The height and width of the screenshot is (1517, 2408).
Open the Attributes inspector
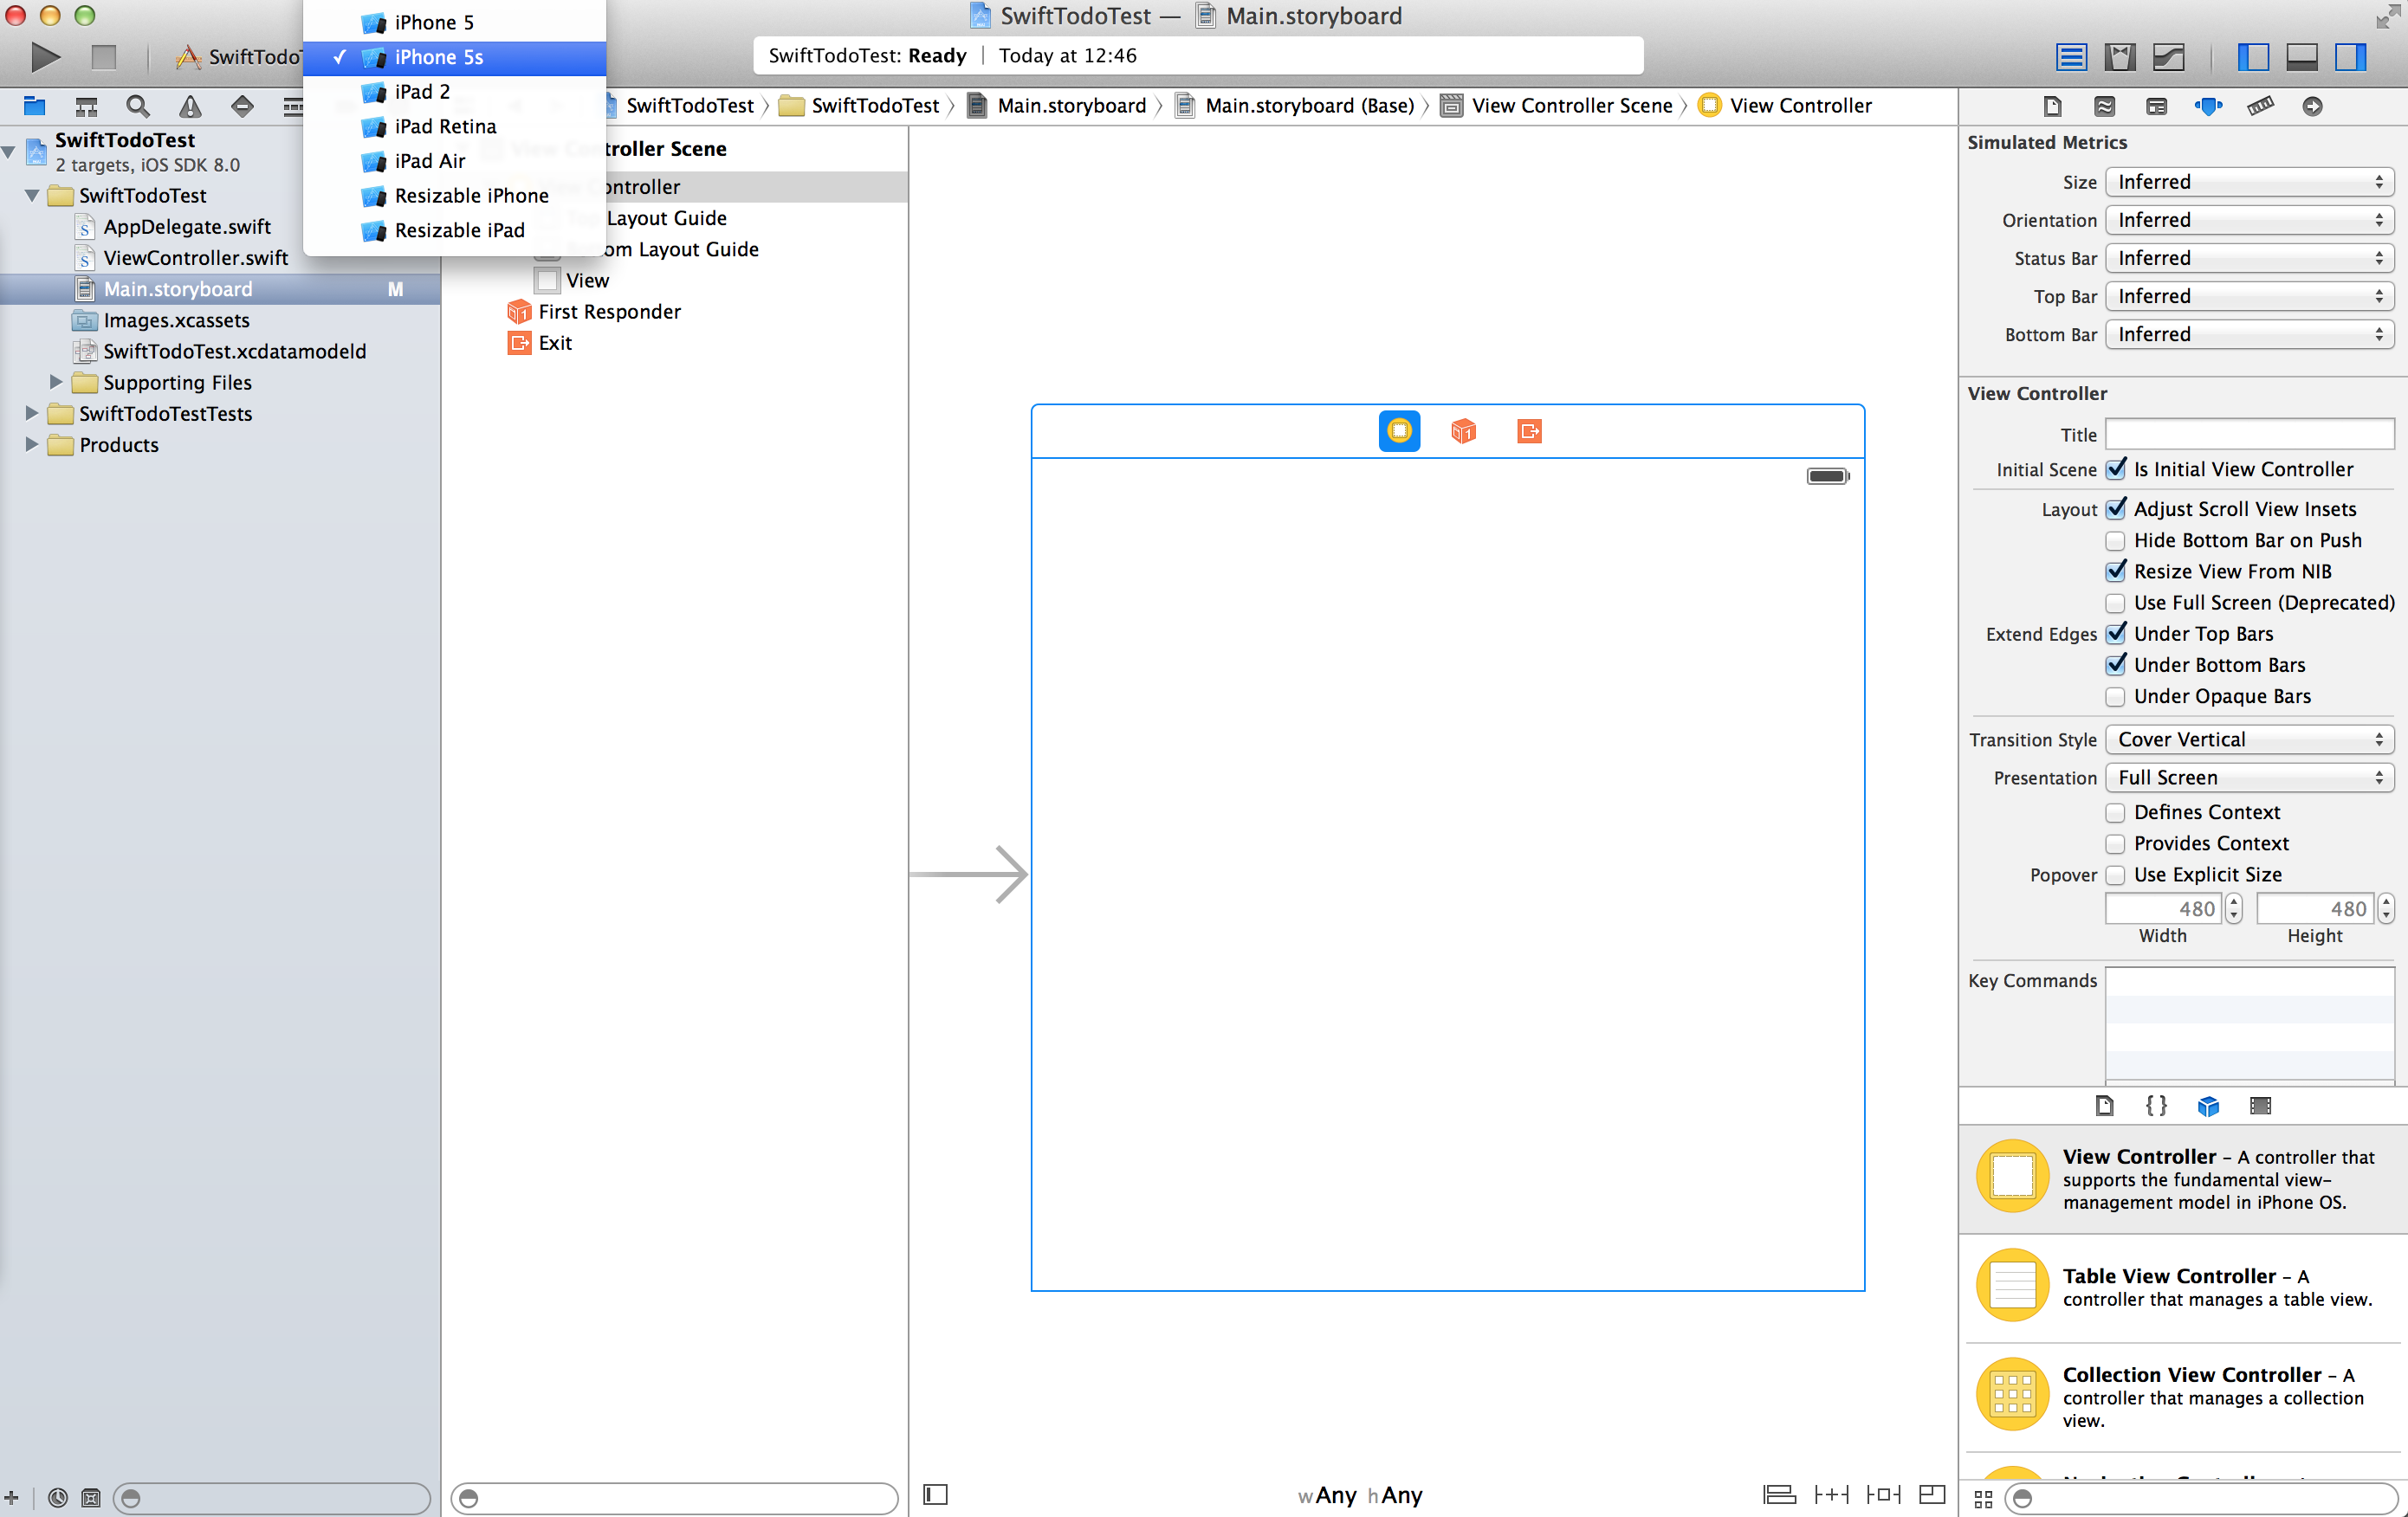tap(2210, 106)
